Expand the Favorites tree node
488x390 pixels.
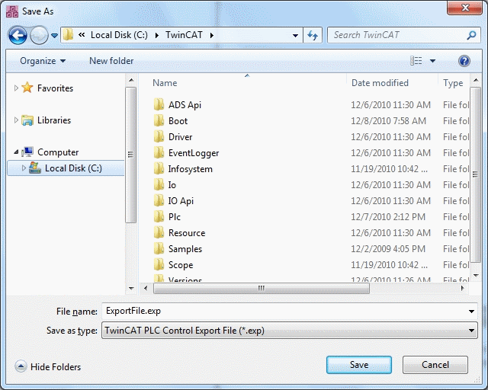16,88
